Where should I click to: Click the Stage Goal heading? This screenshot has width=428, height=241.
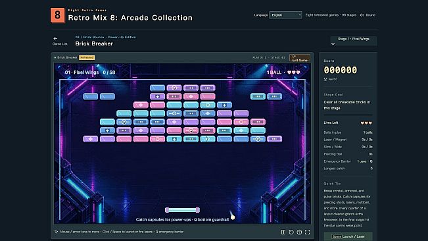pos(333,95)
